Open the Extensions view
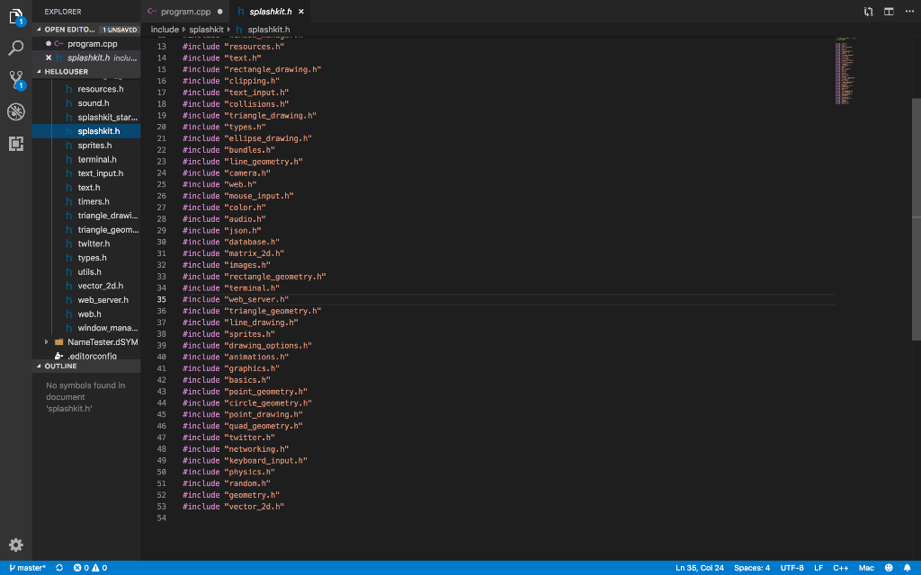 coord(16,144)
